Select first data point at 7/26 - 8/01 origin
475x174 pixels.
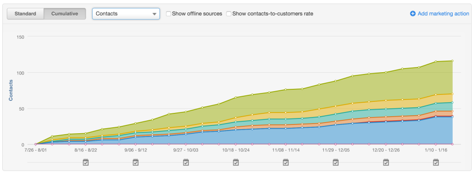coord(36,144)
